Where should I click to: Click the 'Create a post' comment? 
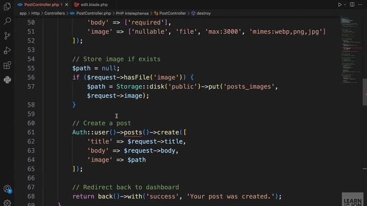[101, 123]
